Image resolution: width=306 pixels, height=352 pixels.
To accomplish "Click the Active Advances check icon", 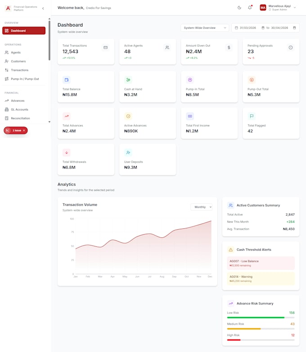I will coord(128,116).
